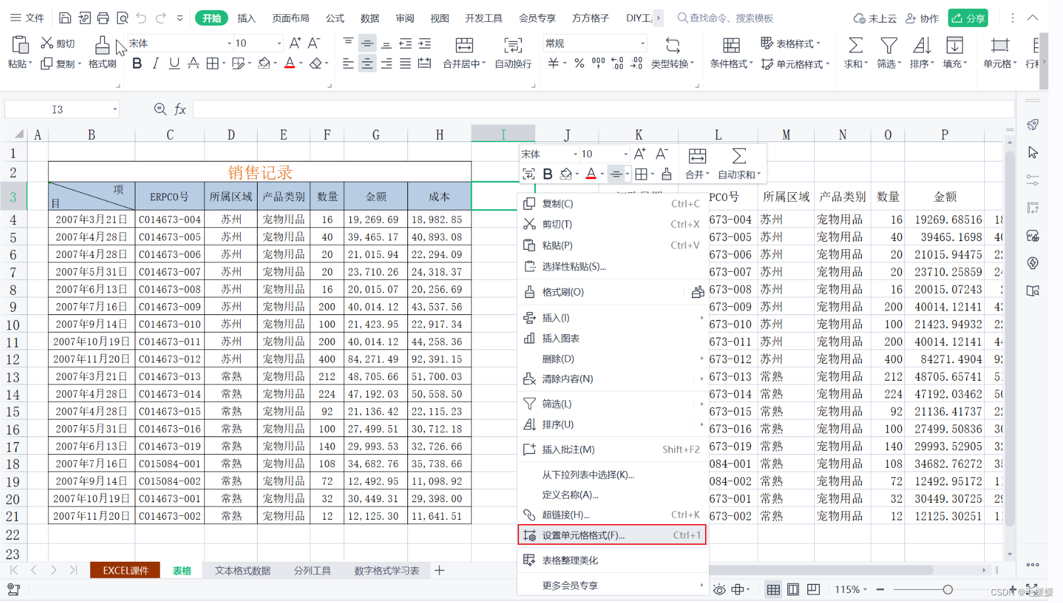Click the Undo arrow icon
Viewport: 1063px width, 603px height.
(x=142, y=18)
